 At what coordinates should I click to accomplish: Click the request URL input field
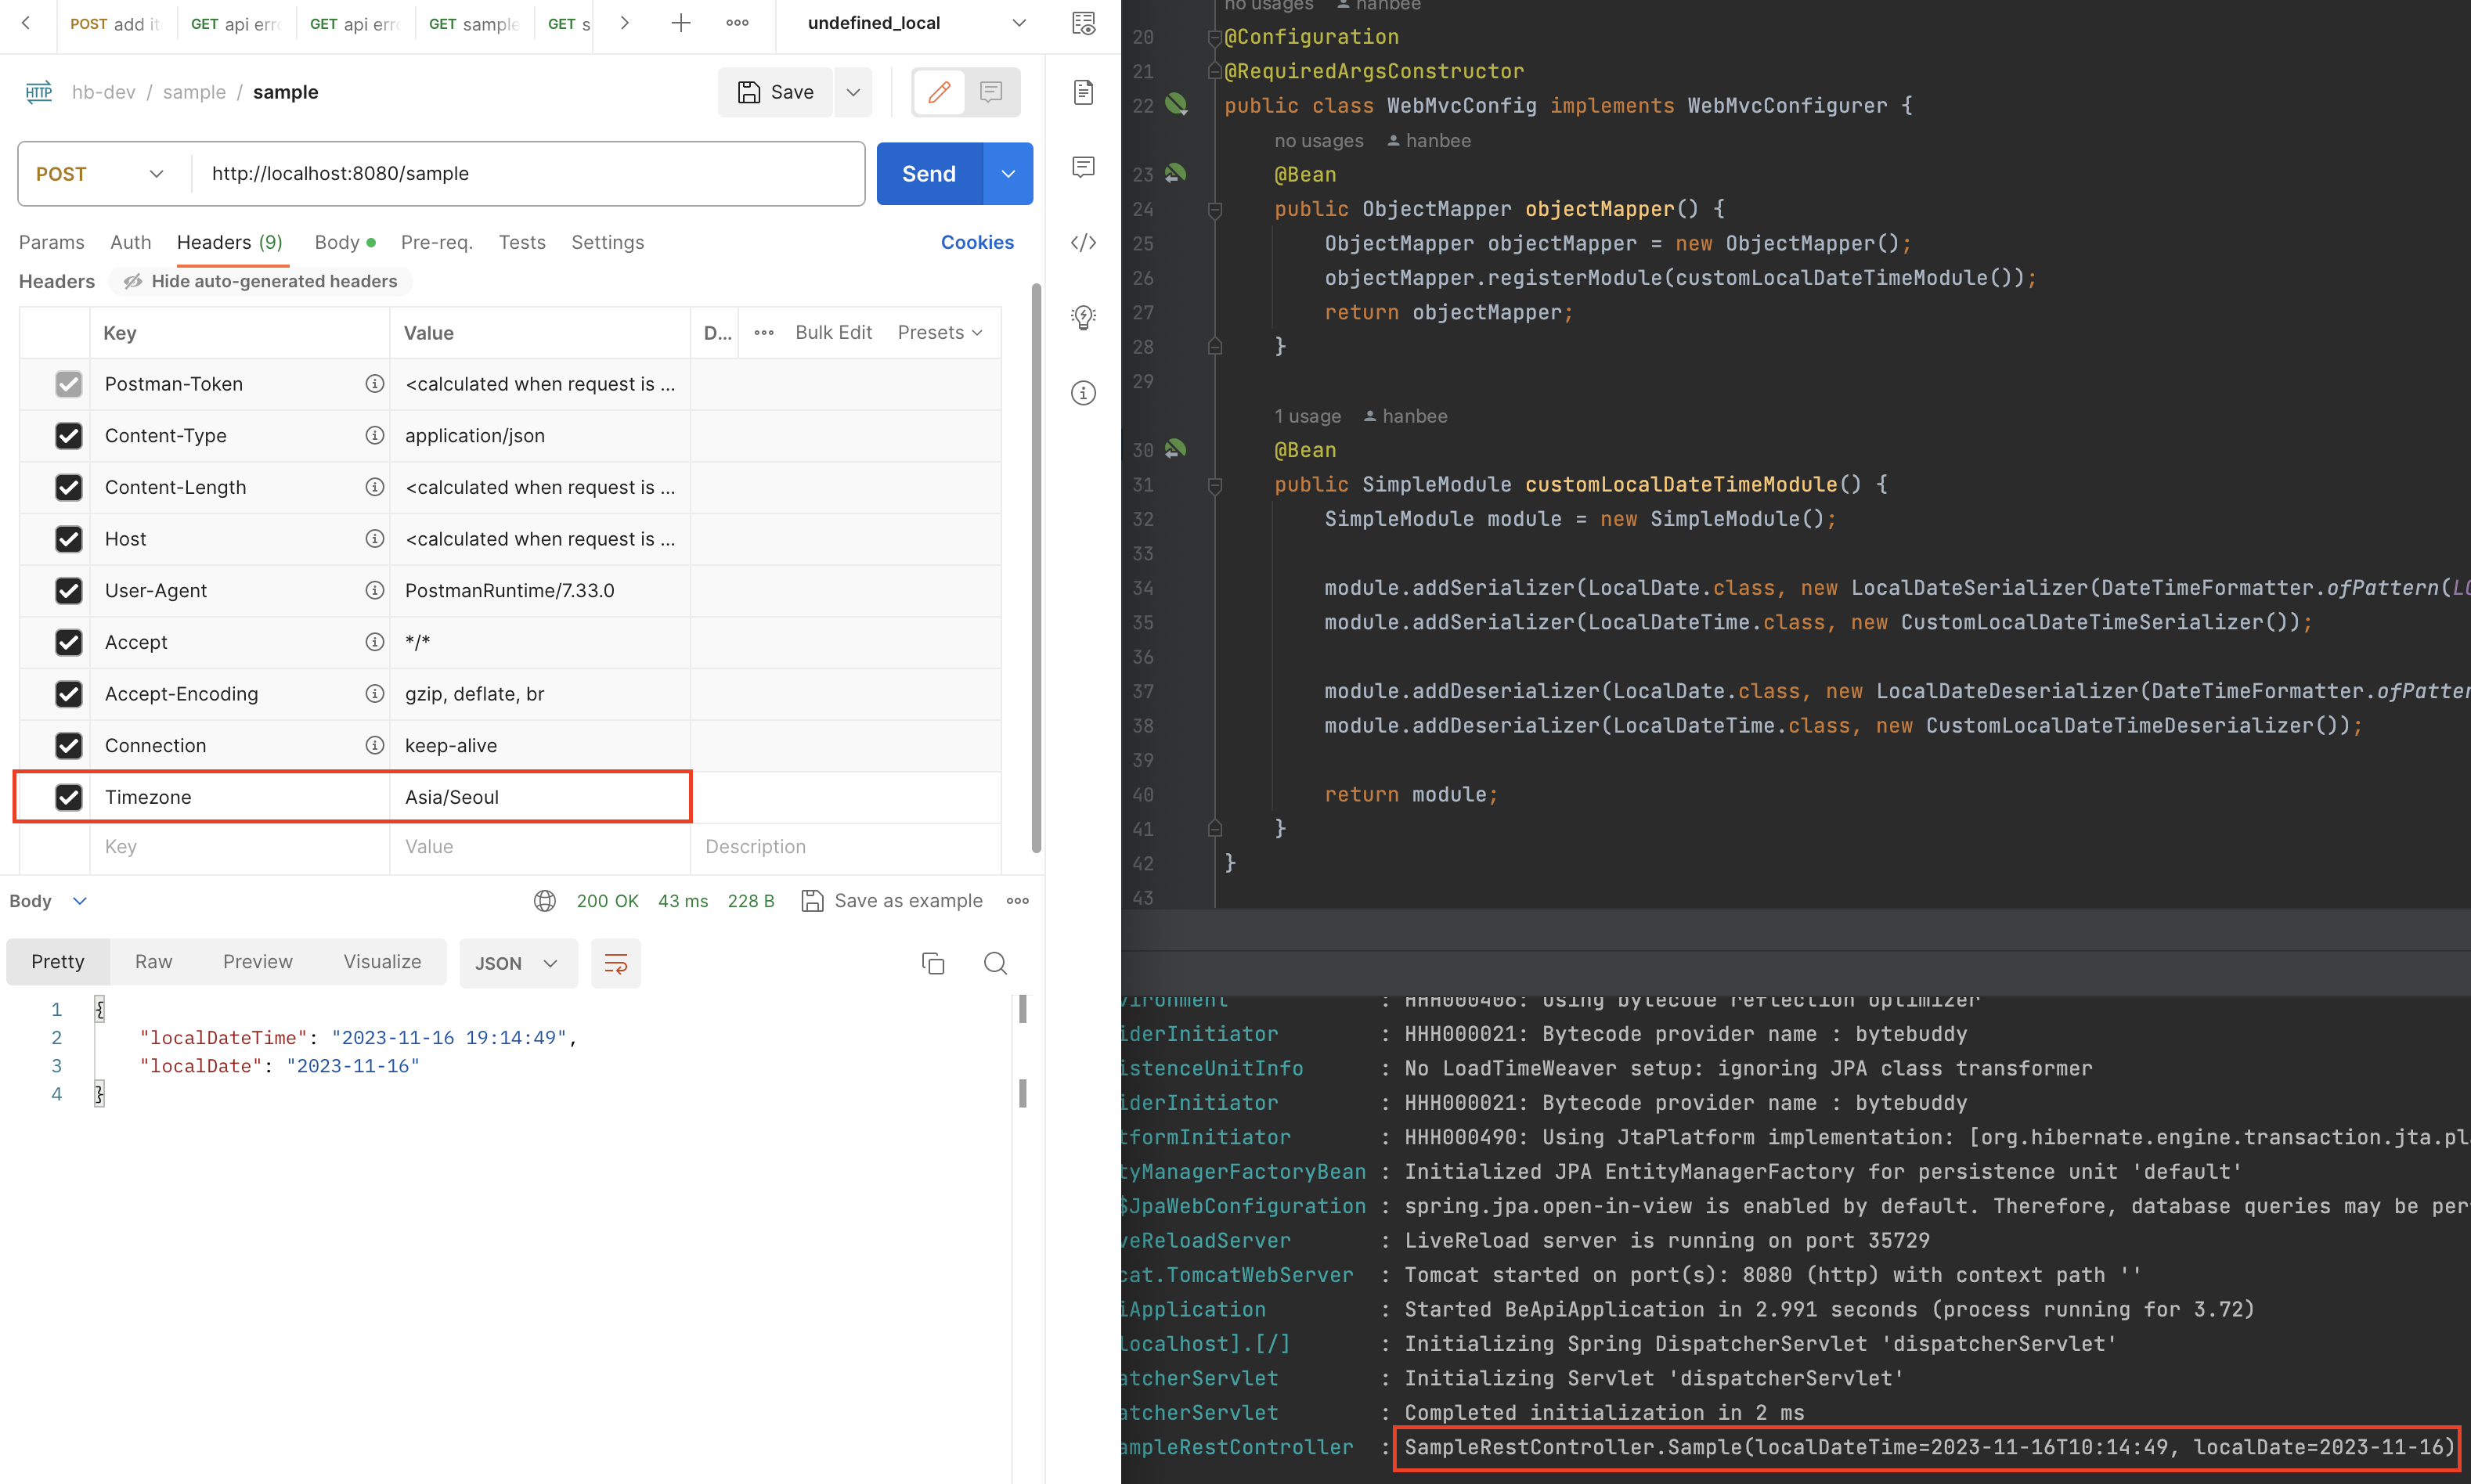[528, 174]
